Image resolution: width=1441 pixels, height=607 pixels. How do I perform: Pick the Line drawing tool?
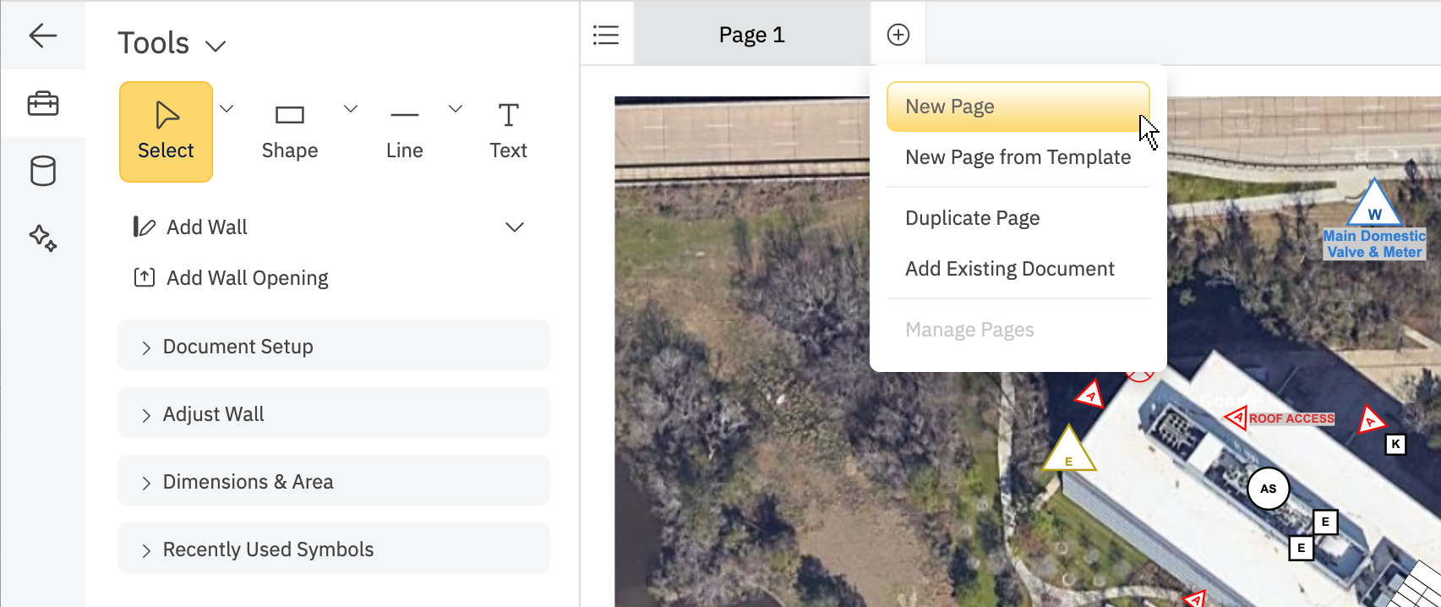(x=404, y=132)
